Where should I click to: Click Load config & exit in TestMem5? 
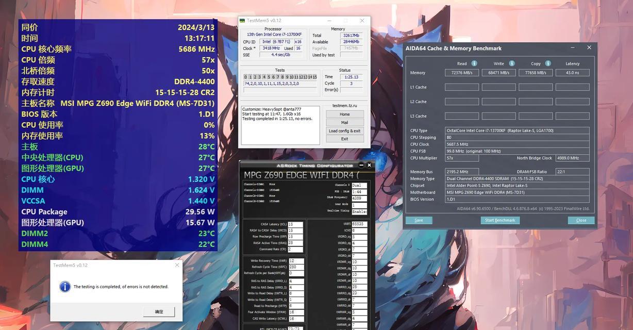(344, 131)
